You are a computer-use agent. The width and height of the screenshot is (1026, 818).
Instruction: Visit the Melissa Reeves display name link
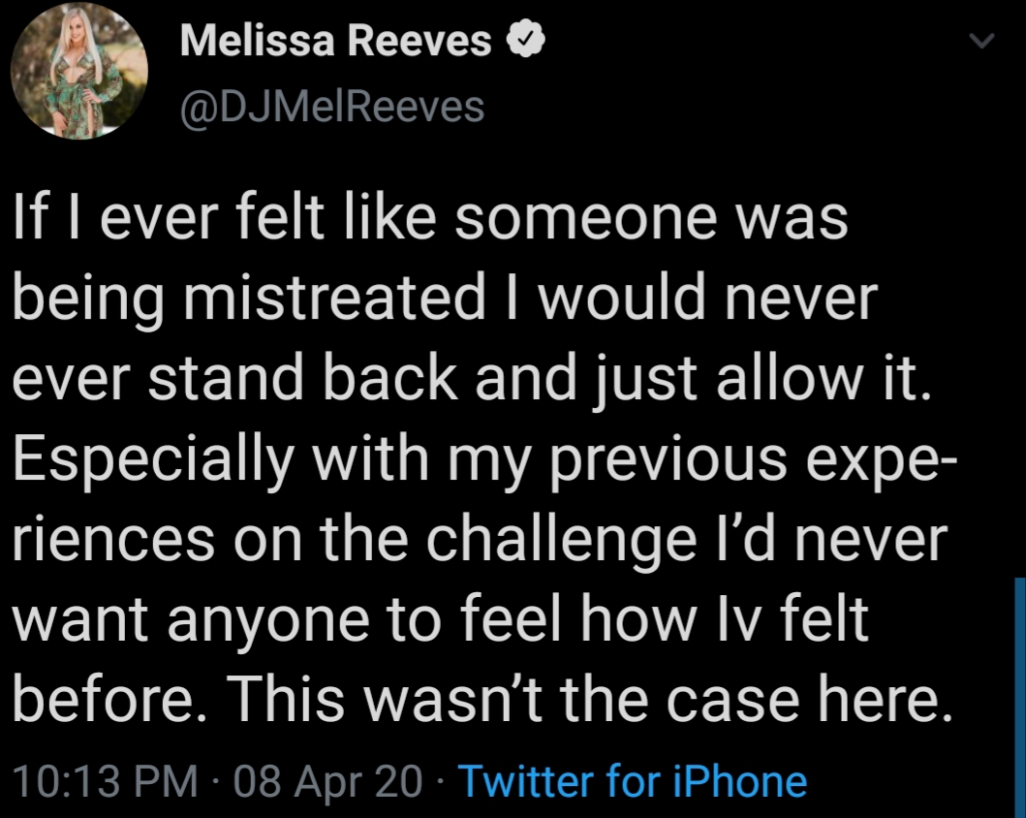click(335, 41)
